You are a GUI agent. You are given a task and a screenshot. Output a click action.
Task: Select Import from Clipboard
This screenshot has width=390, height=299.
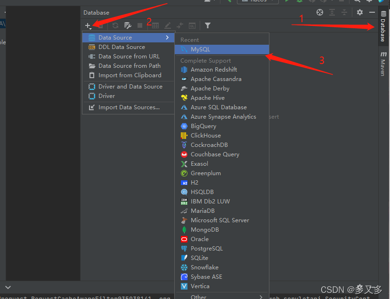click(128, 75)
